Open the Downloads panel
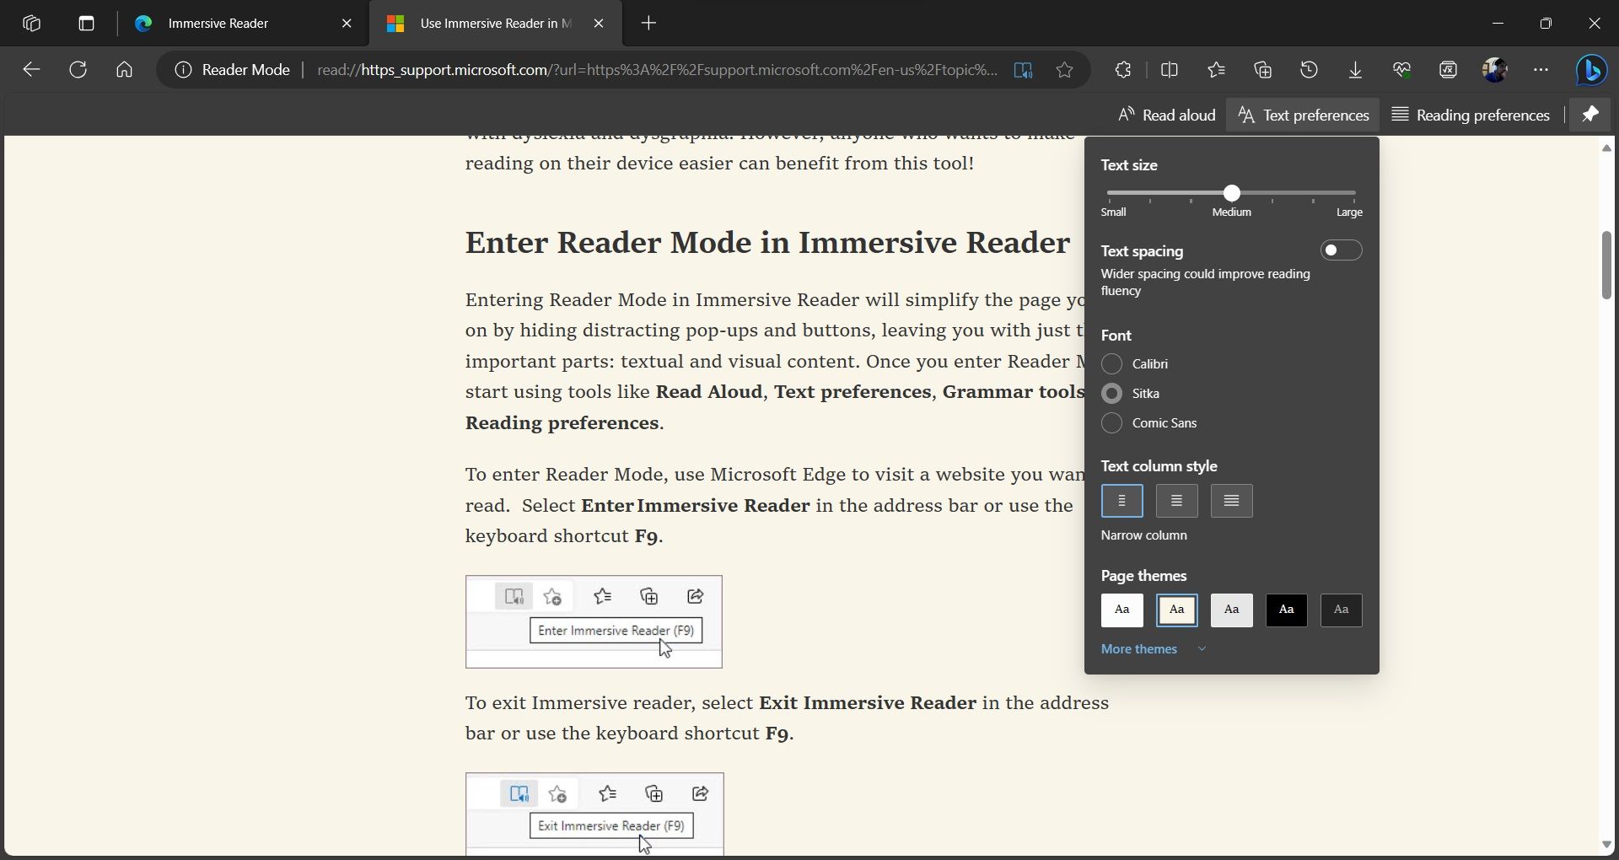This screenshot has width=1619, height=860. pyautogui.click(x=1355, y=70)
